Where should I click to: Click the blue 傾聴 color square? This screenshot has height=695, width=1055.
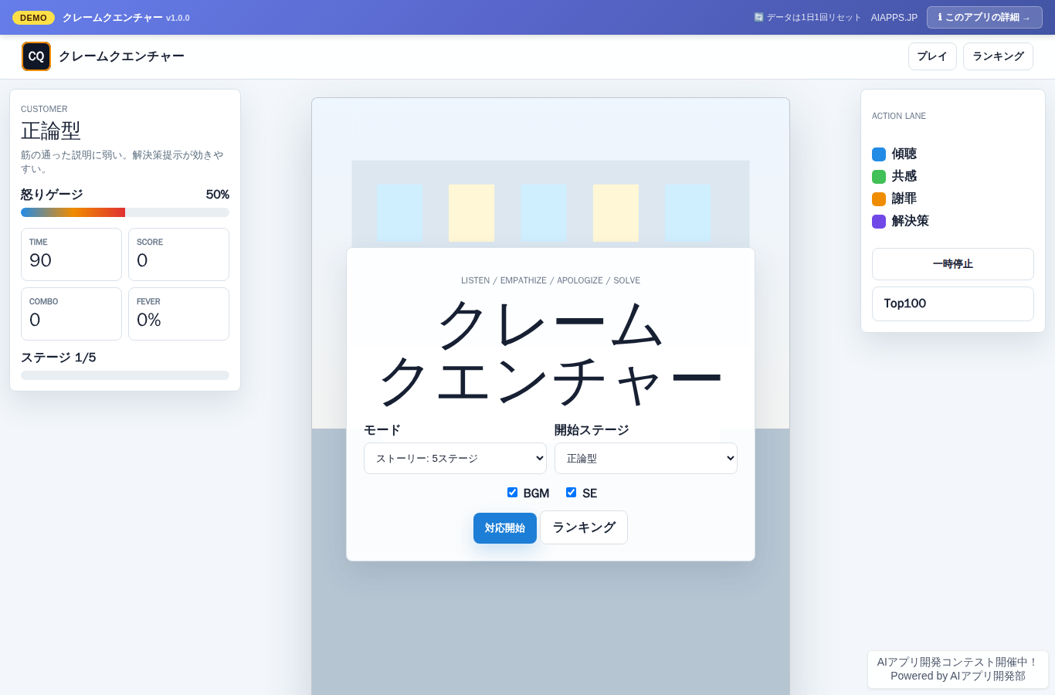click(x=879, y=154)
